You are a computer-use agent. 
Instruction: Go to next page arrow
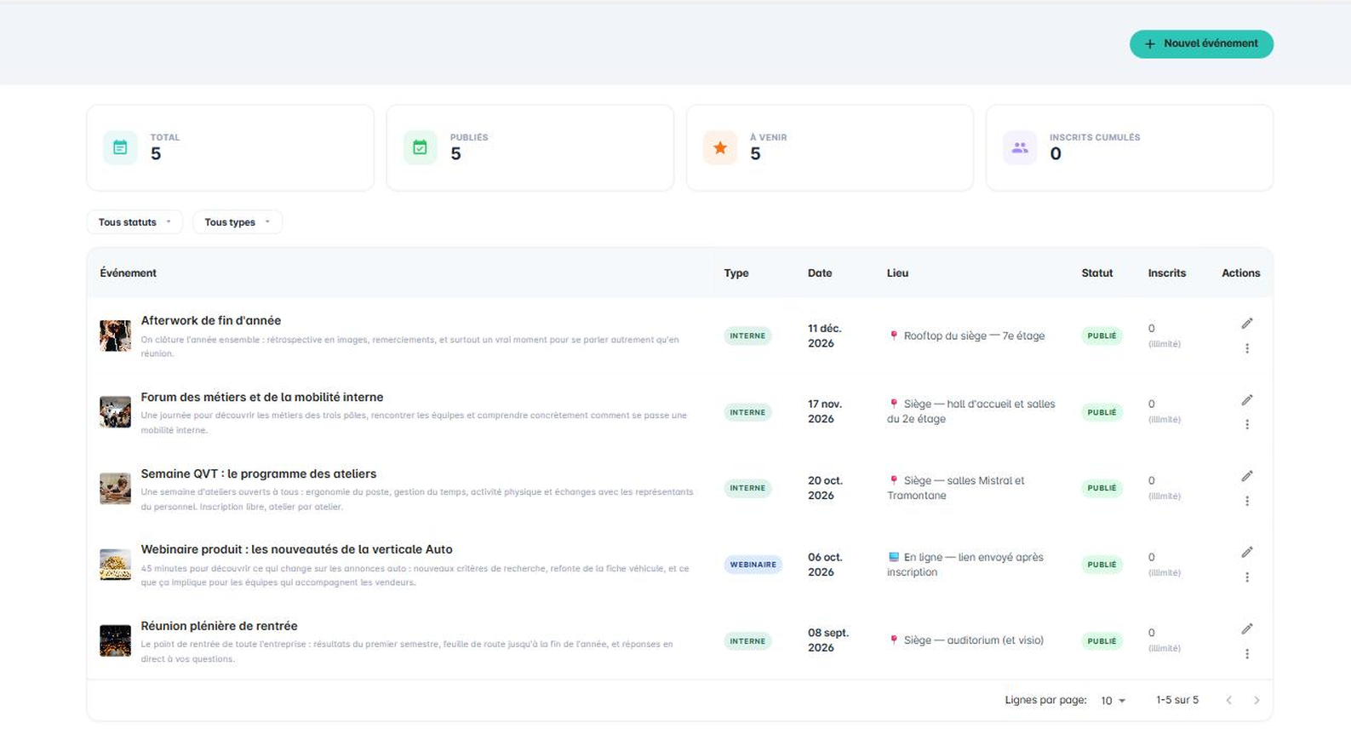pyautogui.click(x=1257, y=700)
